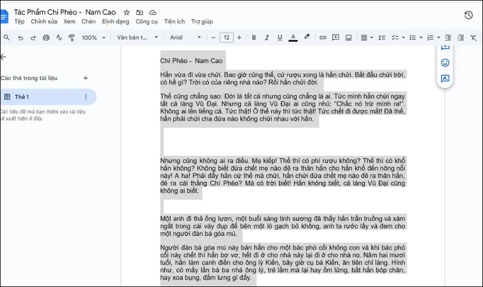Image resolution: width=483 pixels, height=287 pixels.
Task: Open the text color picker
Action: point(293,37)
